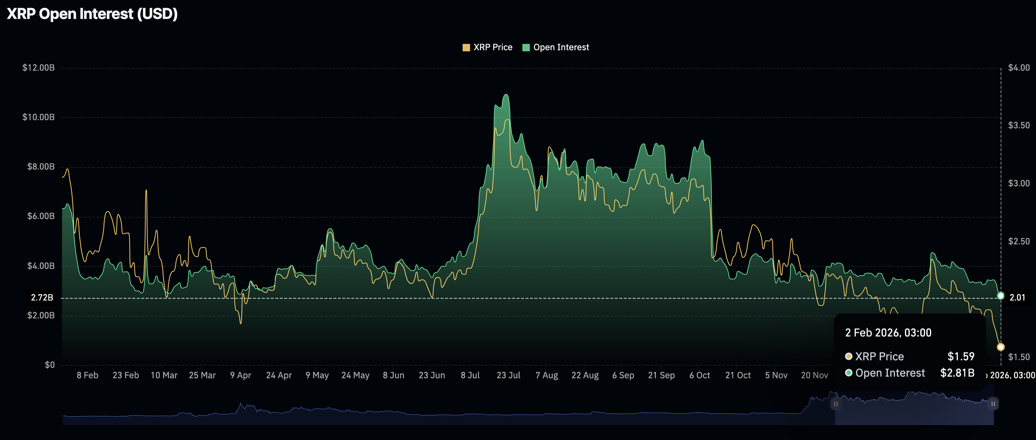
Task: Click the left range slider handle
Action: 835,404
